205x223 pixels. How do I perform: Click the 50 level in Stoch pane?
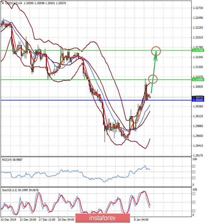(x=194, y=202)
